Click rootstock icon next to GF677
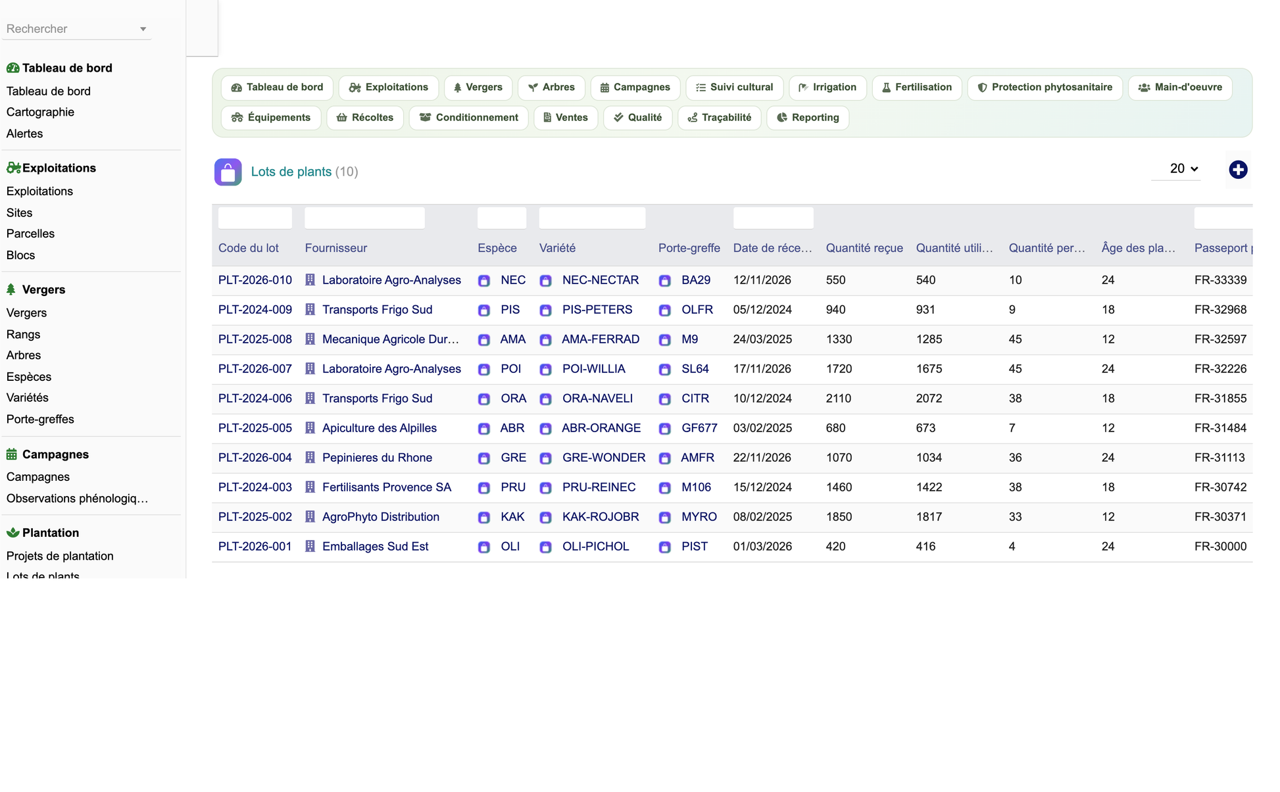The width and height of the screenshot is (1280, 792). tap(664, 428)
